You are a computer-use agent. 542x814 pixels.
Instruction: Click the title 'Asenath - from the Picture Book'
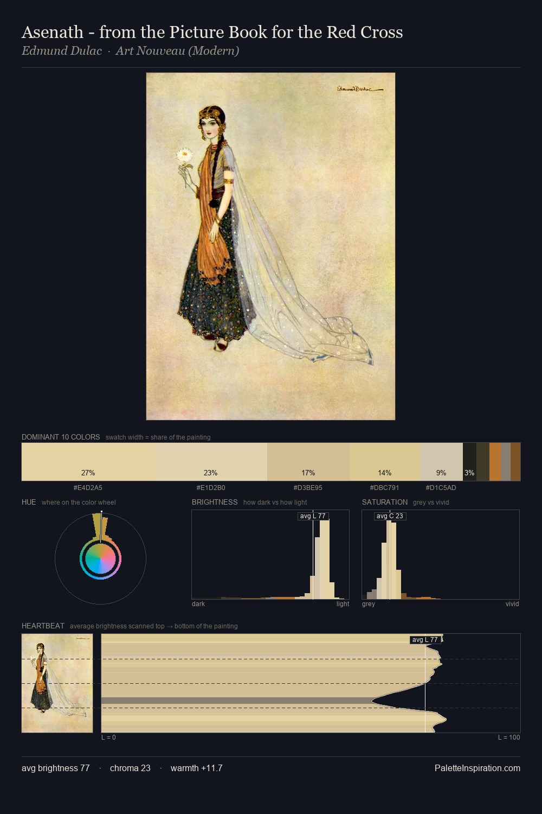click(212, 33)
